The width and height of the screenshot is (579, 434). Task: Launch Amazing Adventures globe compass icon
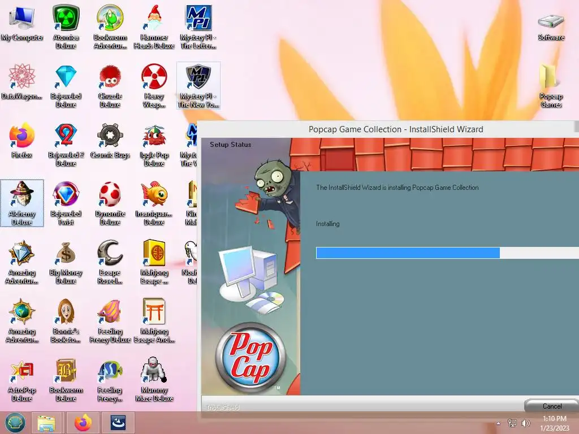pos(22,320)
